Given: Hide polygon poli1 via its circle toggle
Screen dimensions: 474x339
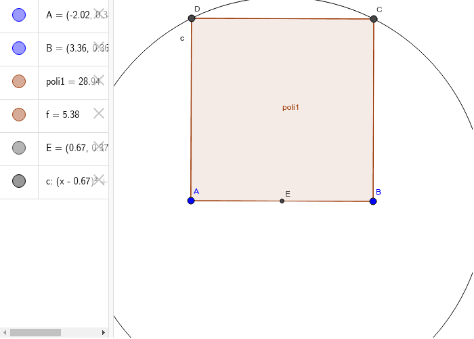Looking at the screenshot, I should (19, 81).
